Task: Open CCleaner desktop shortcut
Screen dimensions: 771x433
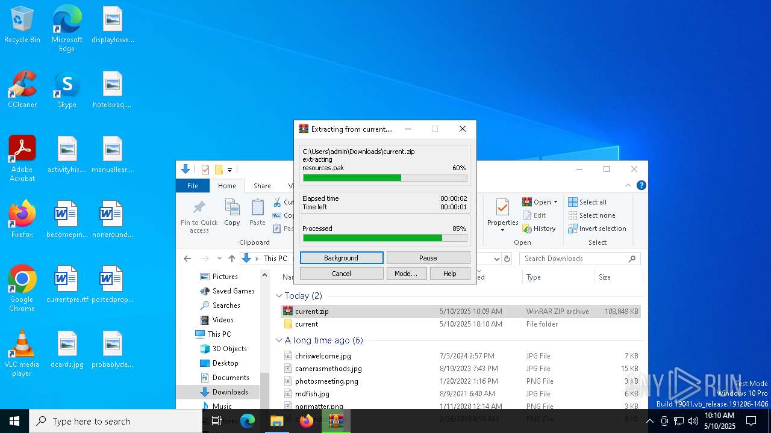Action: (22, 90)
